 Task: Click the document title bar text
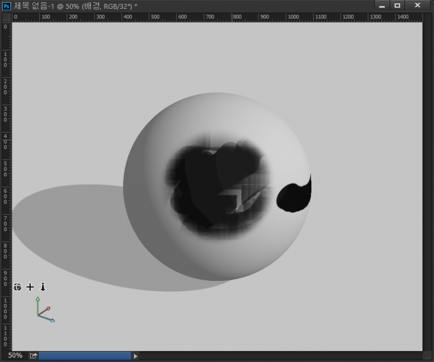(x=75, y=5)
